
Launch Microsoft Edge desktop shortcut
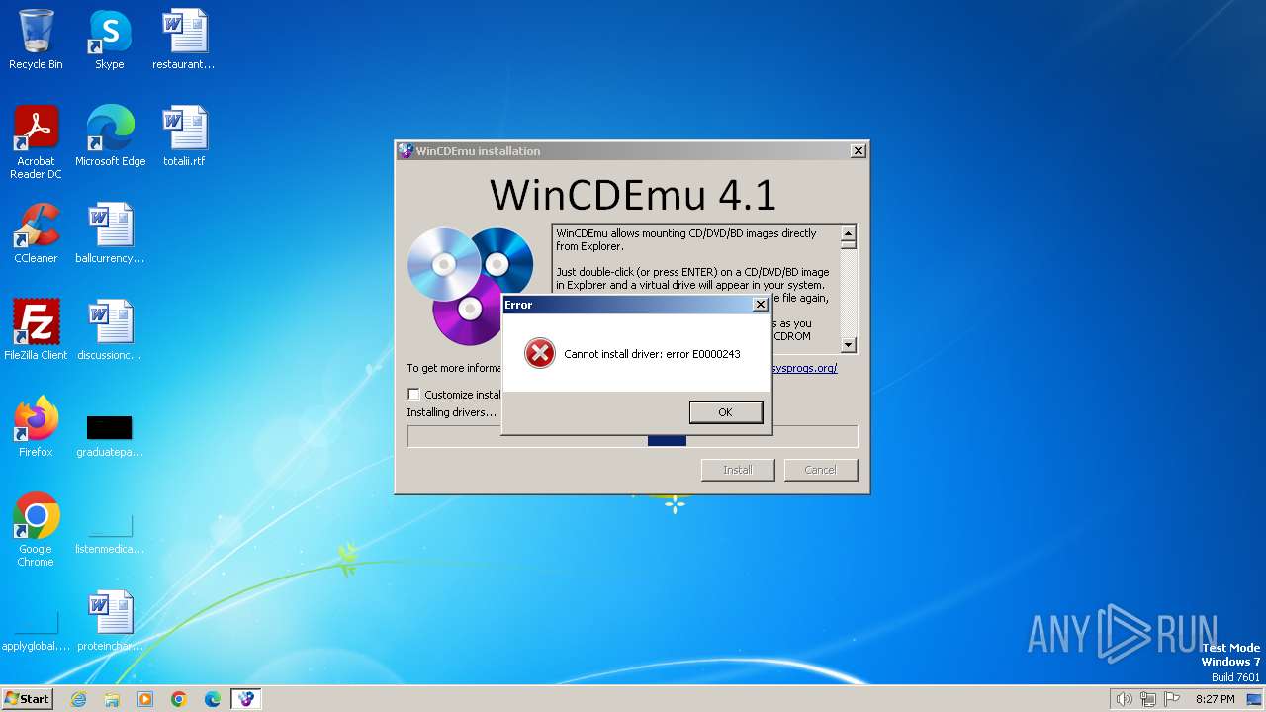tap(110, 136)
